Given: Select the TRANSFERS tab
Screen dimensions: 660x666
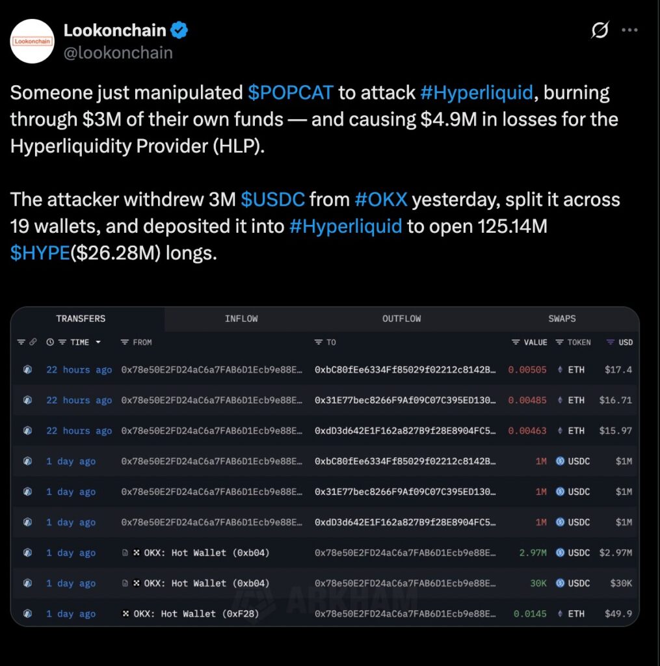Looking at the screenshot, I should click(x=81, y=319).
